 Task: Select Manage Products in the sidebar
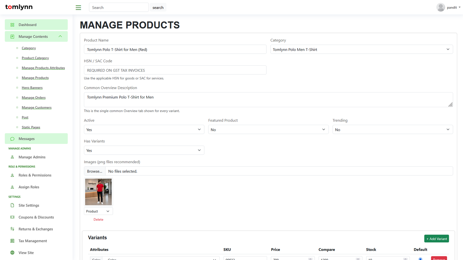click(x=35, y=78)
